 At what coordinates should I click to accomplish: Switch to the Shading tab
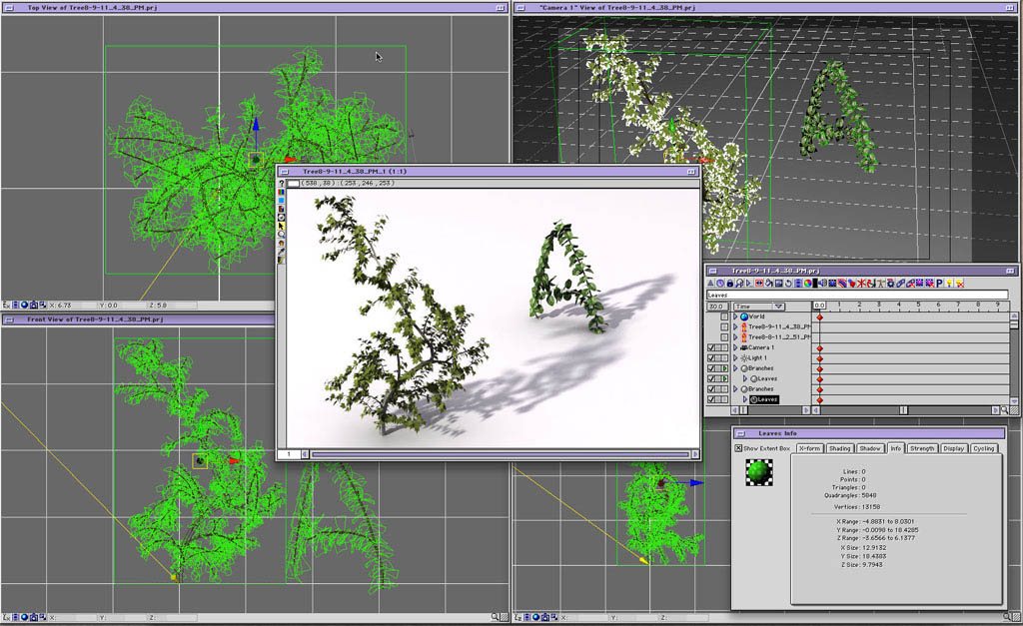(839, 448)
